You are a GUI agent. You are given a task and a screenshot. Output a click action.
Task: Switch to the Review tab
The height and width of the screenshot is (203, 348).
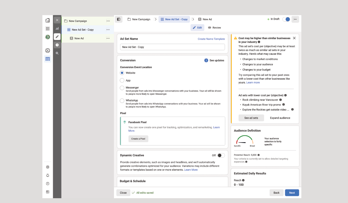click(214, 28)
